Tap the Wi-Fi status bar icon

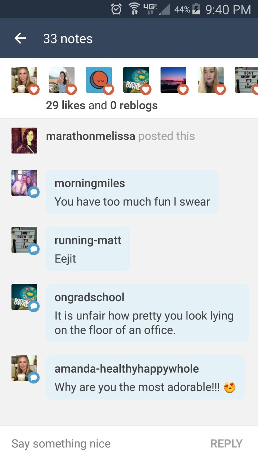click(x=134, y=9)
